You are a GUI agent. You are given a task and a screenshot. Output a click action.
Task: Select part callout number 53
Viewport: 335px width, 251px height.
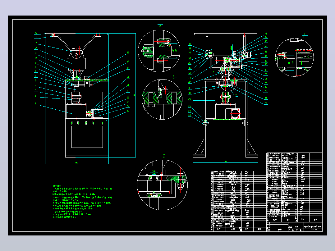(266, 87)
